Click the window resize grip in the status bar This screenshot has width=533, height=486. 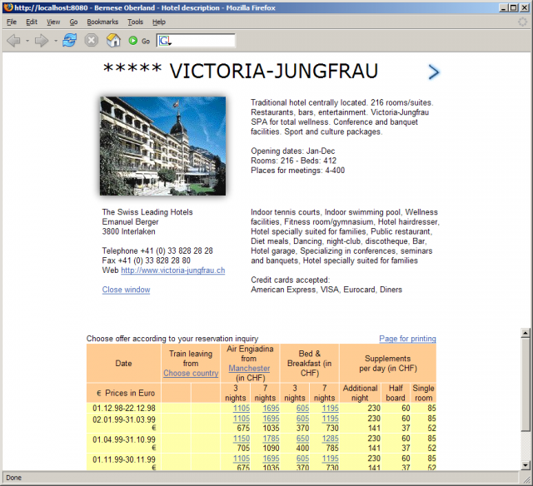coord(527,480)
